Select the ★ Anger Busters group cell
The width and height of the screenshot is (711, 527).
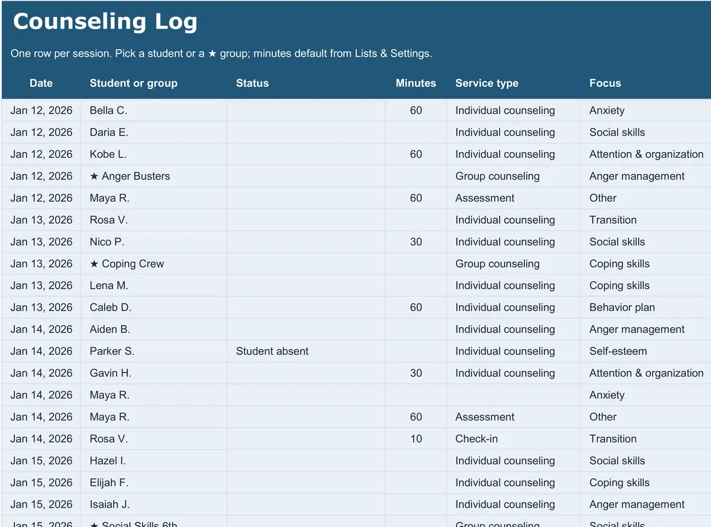pyautogui.click(x=154, y=176)
